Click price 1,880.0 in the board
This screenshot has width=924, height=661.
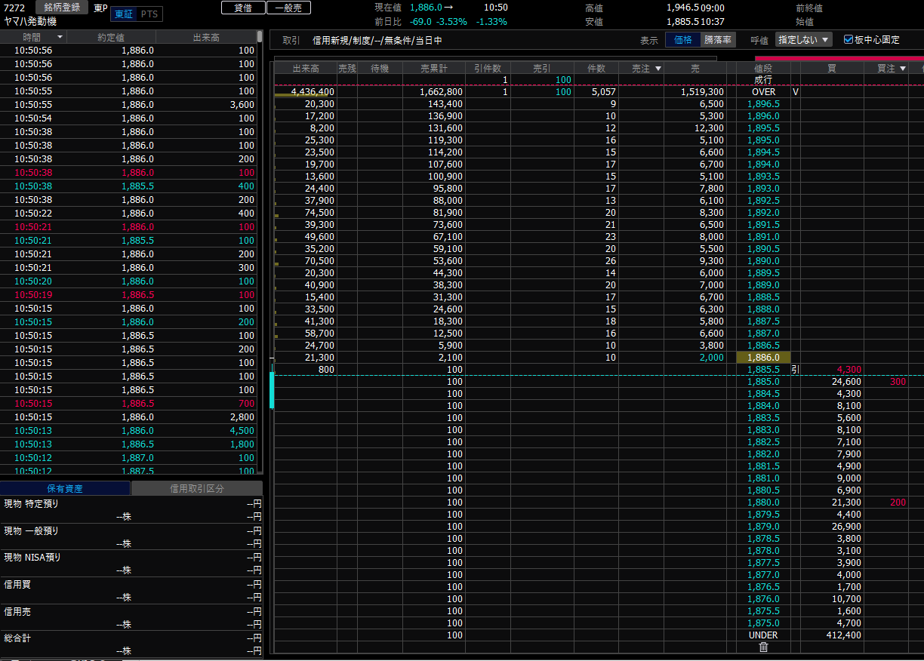[x=763, y=503]
